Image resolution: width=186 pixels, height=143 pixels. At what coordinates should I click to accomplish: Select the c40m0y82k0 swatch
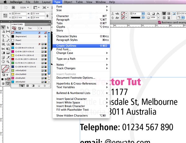click(29, 70)
